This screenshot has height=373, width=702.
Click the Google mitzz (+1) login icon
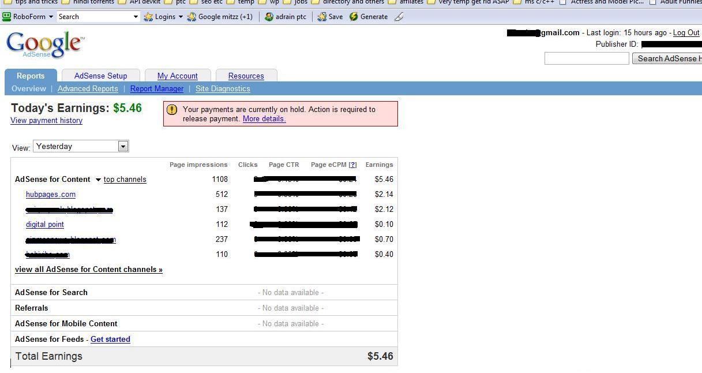(192, 17)
